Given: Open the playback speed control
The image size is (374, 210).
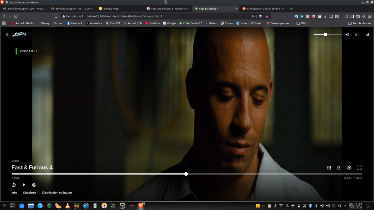Looking at the screenshot, I should tap(339, 167).
